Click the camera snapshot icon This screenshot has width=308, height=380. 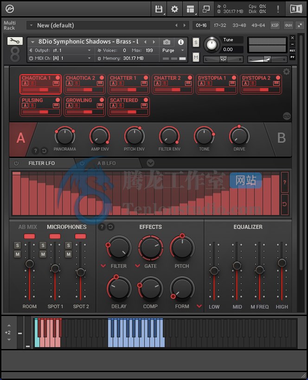pos(167,42)
